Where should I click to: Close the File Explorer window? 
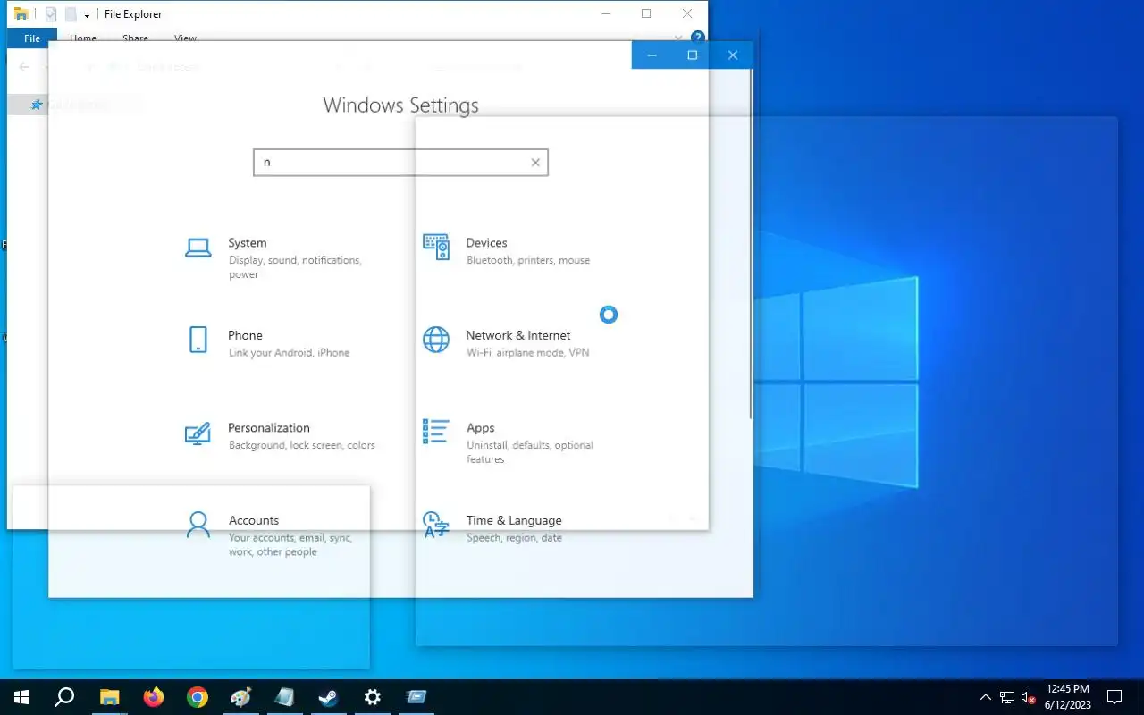point(687,13)
